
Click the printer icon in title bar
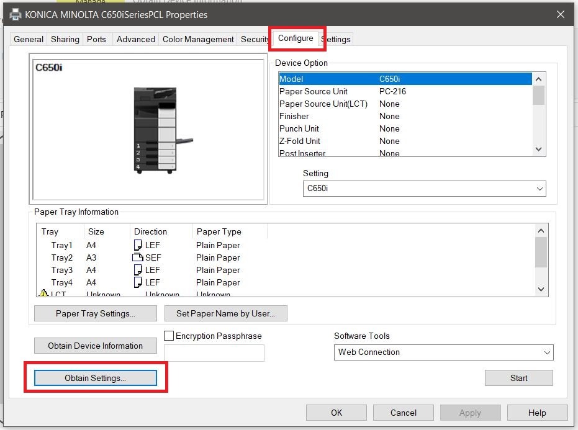[15, 14]
